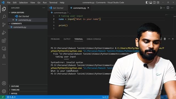Open editor More Actions ellipsis
The image size is (176, 99).
(x=172, y=8)
